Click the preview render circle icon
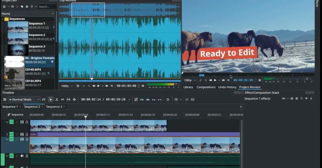Screen dimensions: 322x168 (176, 99)
